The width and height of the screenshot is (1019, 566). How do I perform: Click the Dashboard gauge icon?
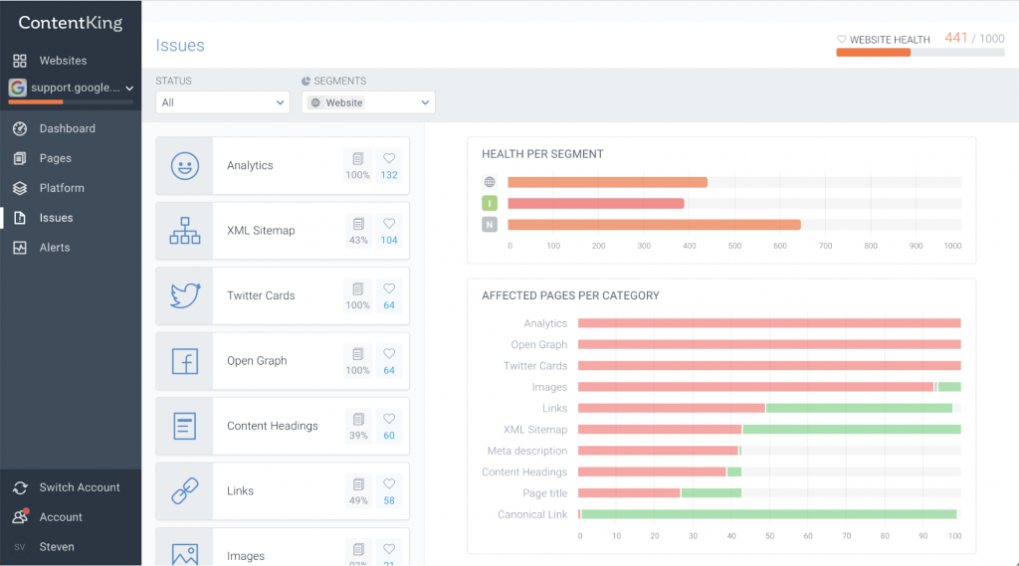click(20, 128)
